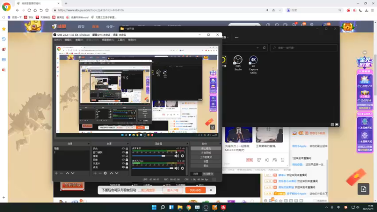Viewport: 377px width, 212px height.
Task: Open source properties gear in Sources panel
Action: pyautogui.click(x=105, y=173)
